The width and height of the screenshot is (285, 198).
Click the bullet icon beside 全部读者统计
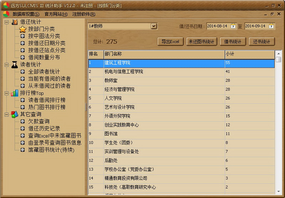(x=23, y=71)
